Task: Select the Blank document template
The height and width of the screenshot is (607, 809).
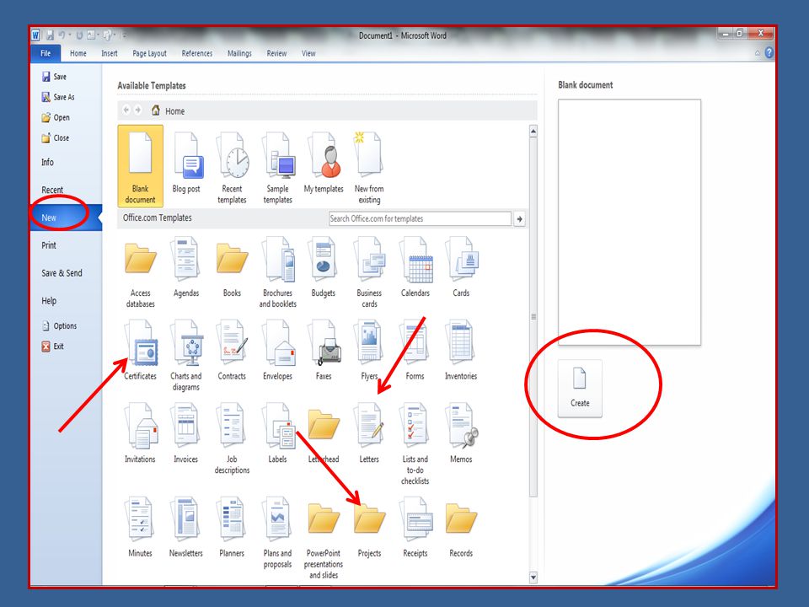Action: [x=141, y=166]
